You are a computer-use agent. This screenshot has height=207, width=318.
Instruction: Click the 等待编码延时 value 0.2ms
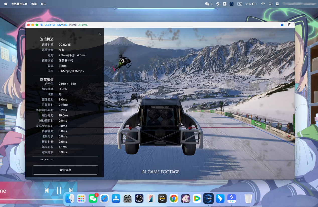63,110
